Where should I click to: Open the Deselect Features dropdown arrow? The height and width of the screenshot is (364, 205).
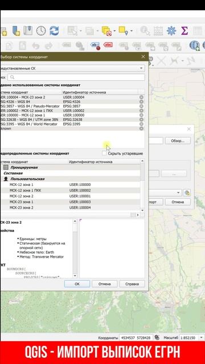click(115, 31)
